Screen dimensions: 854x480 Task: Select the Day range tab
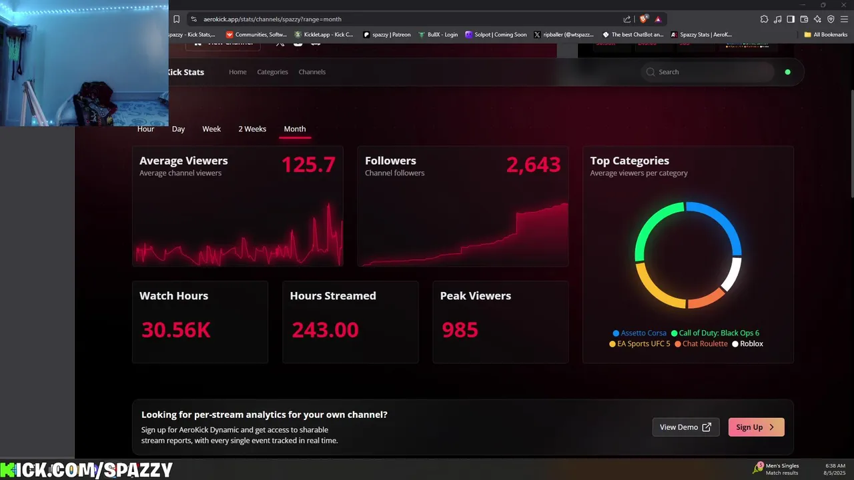click(178, 129)
